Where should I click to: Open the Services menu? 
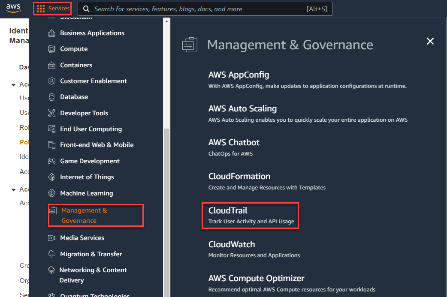pos(52,8)
